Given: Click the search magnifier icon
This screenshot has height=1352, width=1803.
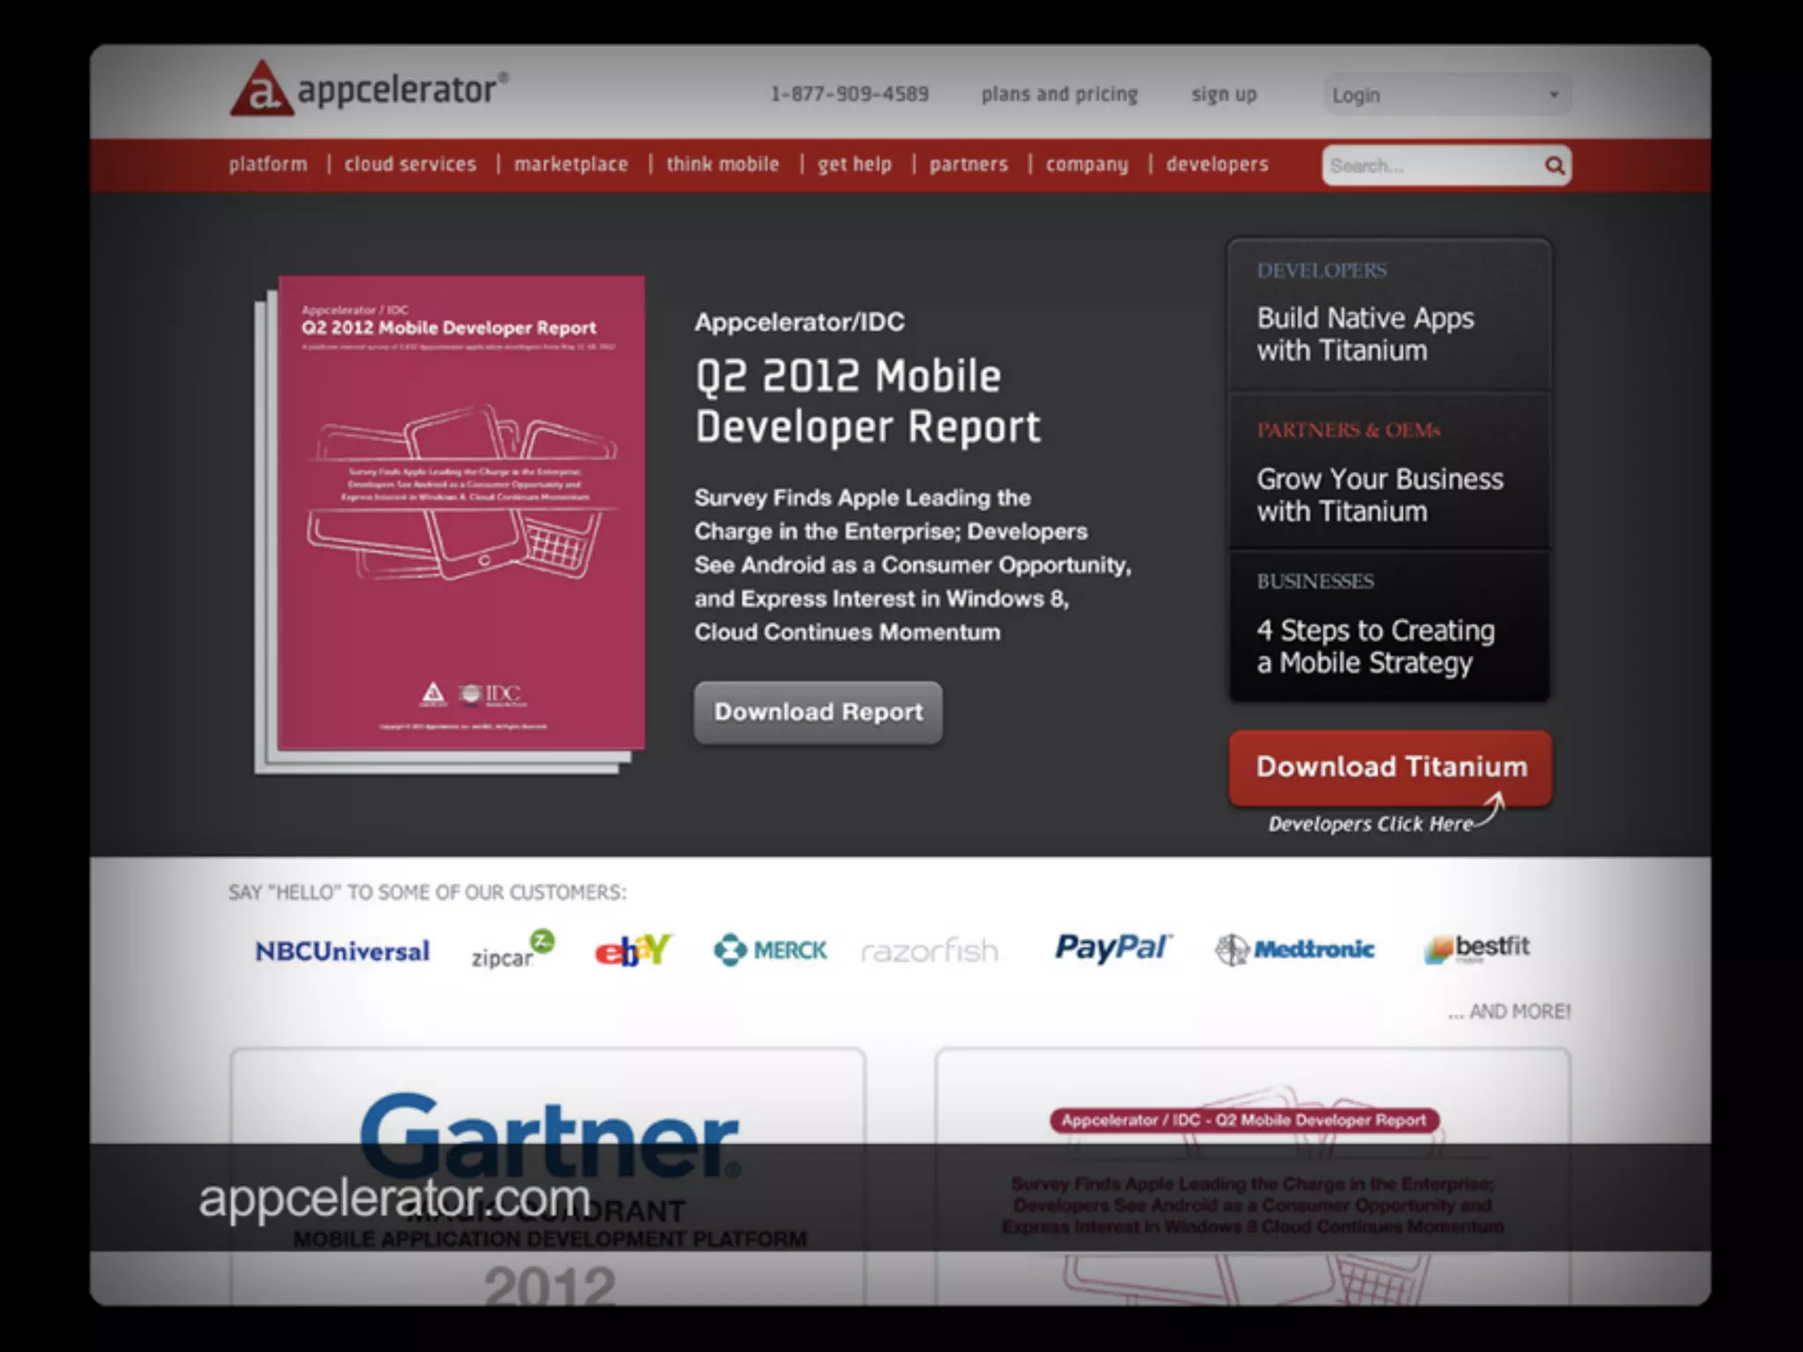Looking at the screenshot, I should (1555, 165).
